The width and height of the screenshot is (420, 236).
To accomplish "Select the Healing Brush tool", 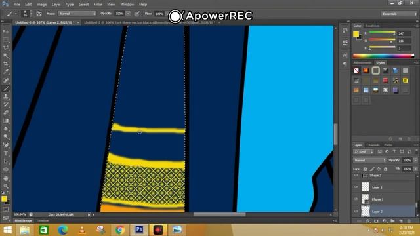I will coord(6,80).
